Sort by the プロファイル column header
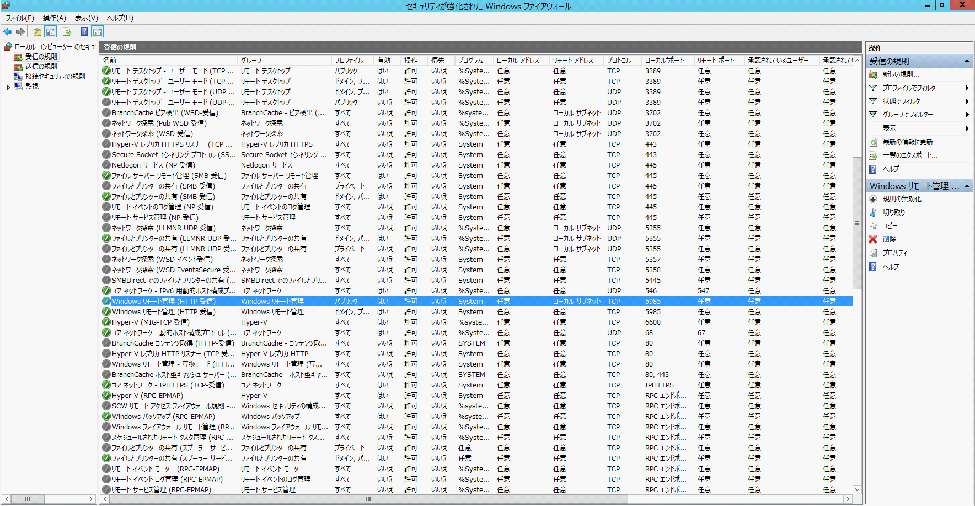 [353, 60]
